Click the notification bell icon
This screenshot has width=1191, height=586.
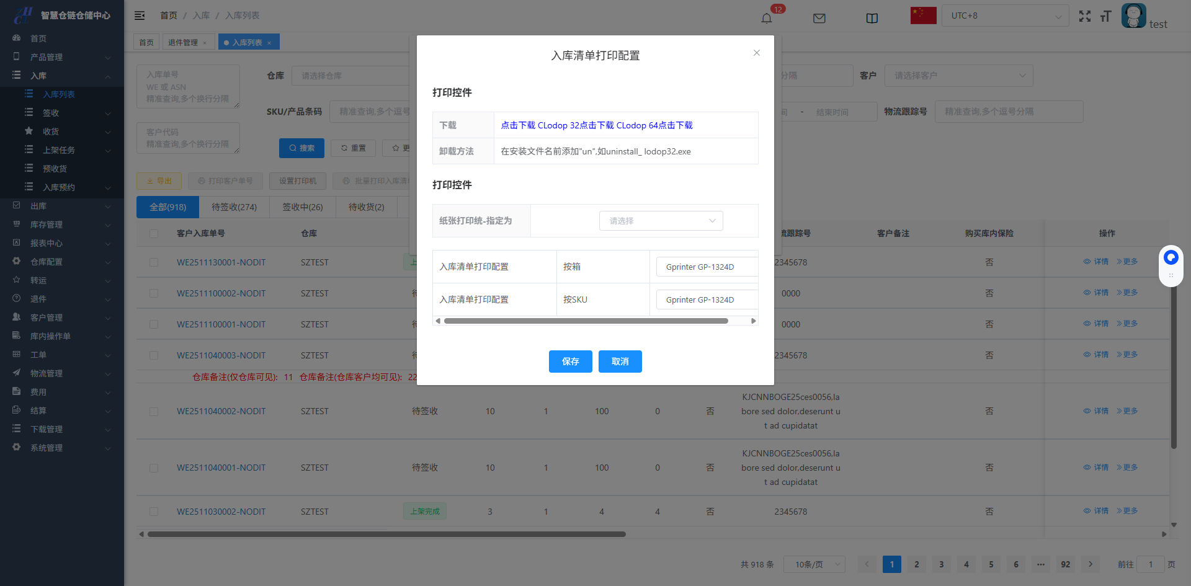[x=767, y=18]
